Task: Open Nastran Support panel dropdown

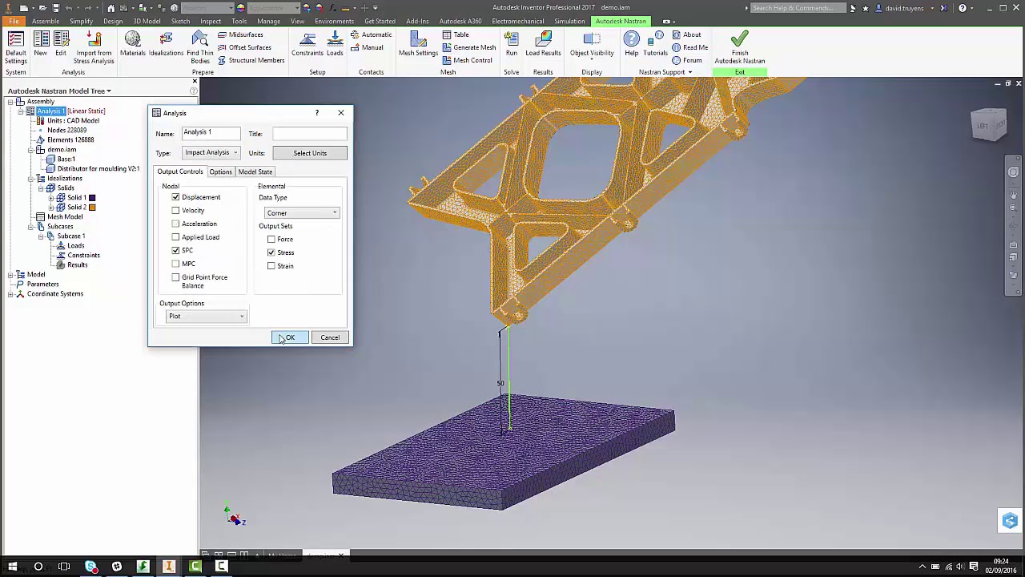Action: coord(665,72)
